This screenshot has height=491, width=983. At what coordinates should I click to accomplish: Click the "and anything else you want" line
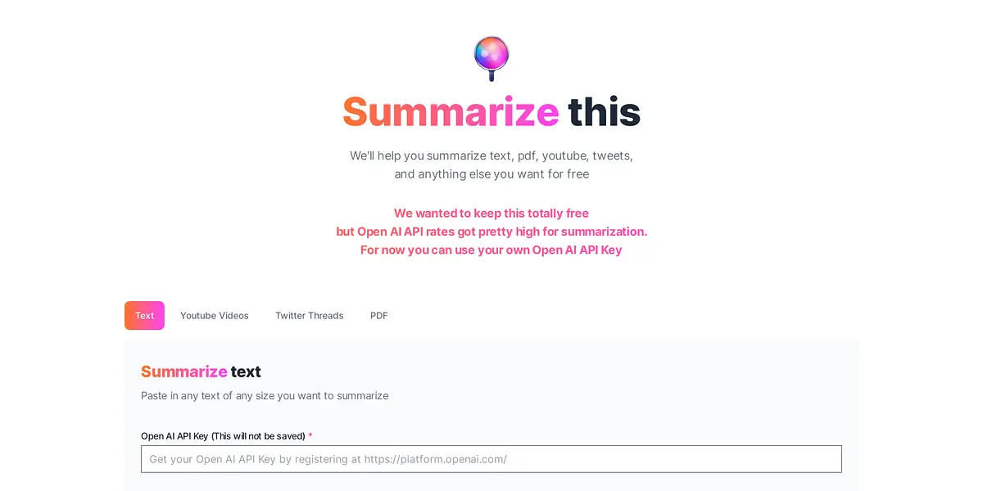pyautogui.click(x=491, y=174)
